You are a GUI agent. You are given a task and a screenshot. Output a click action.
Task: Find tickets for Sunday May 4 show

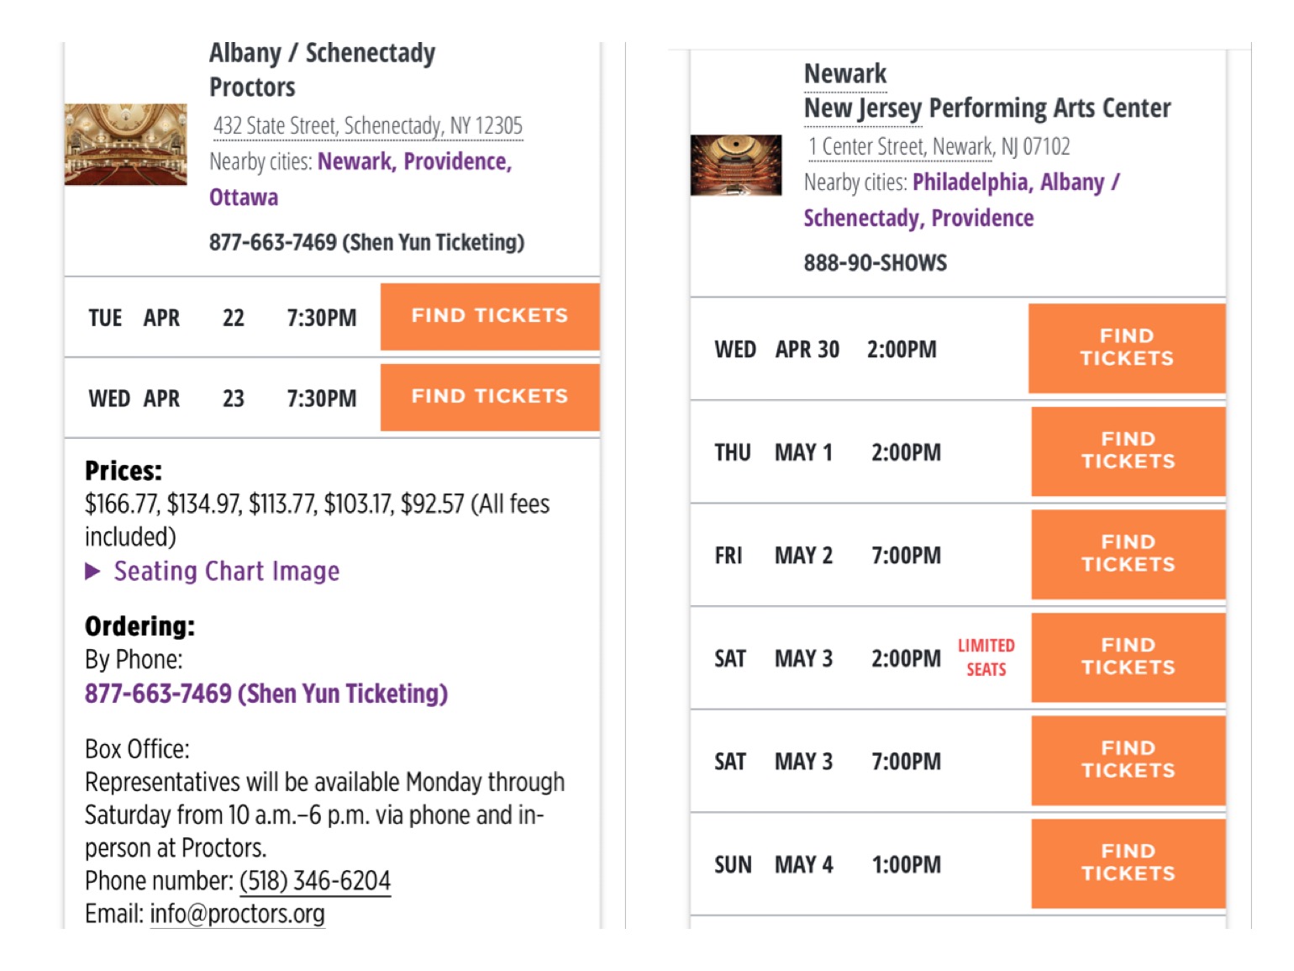[1128, 863]
